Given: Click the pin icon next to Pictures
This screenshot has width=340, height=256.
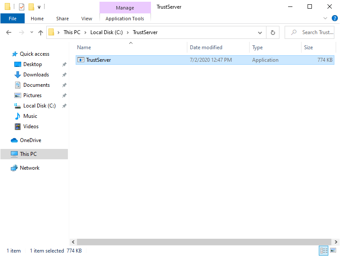Looking at the screenshot, I should [x=64, y=96].
